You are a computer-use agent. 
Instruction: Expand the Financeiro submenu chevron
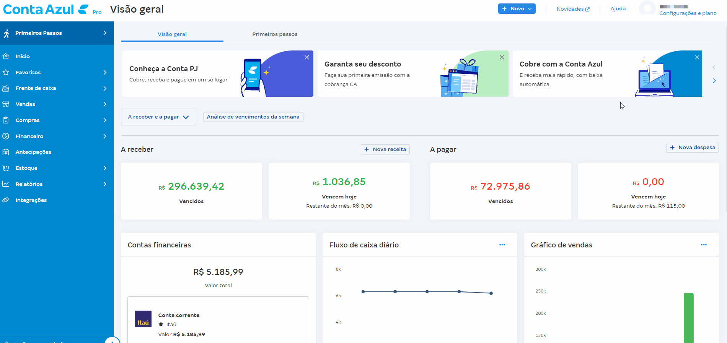point(105,136)
